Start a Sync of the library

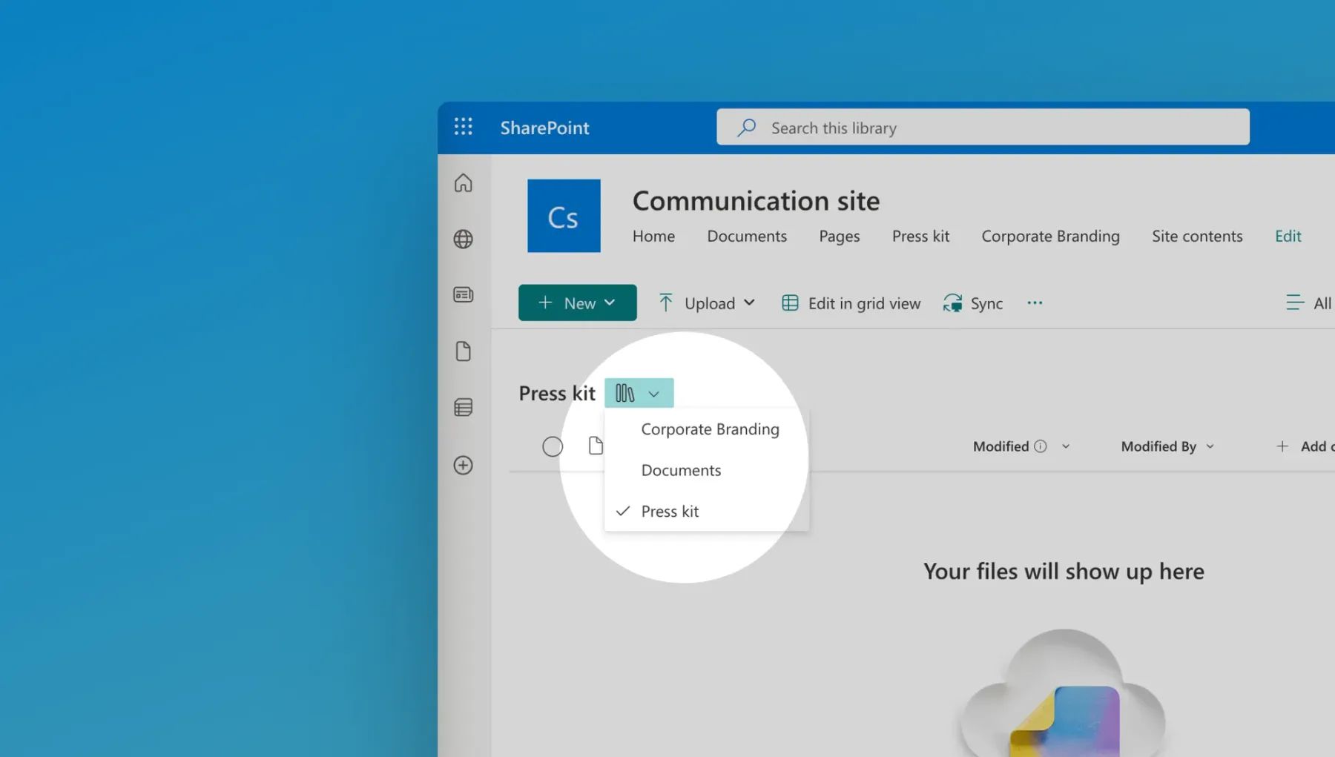pyautogui.click(x=972, y=303)
